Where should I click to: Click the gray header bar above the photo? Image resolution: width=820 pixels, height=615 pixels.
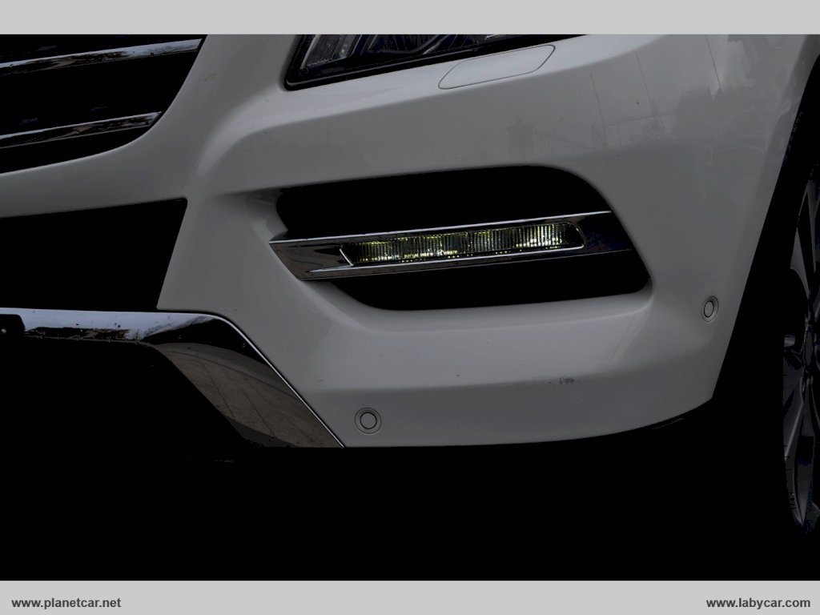coord(410,16)
